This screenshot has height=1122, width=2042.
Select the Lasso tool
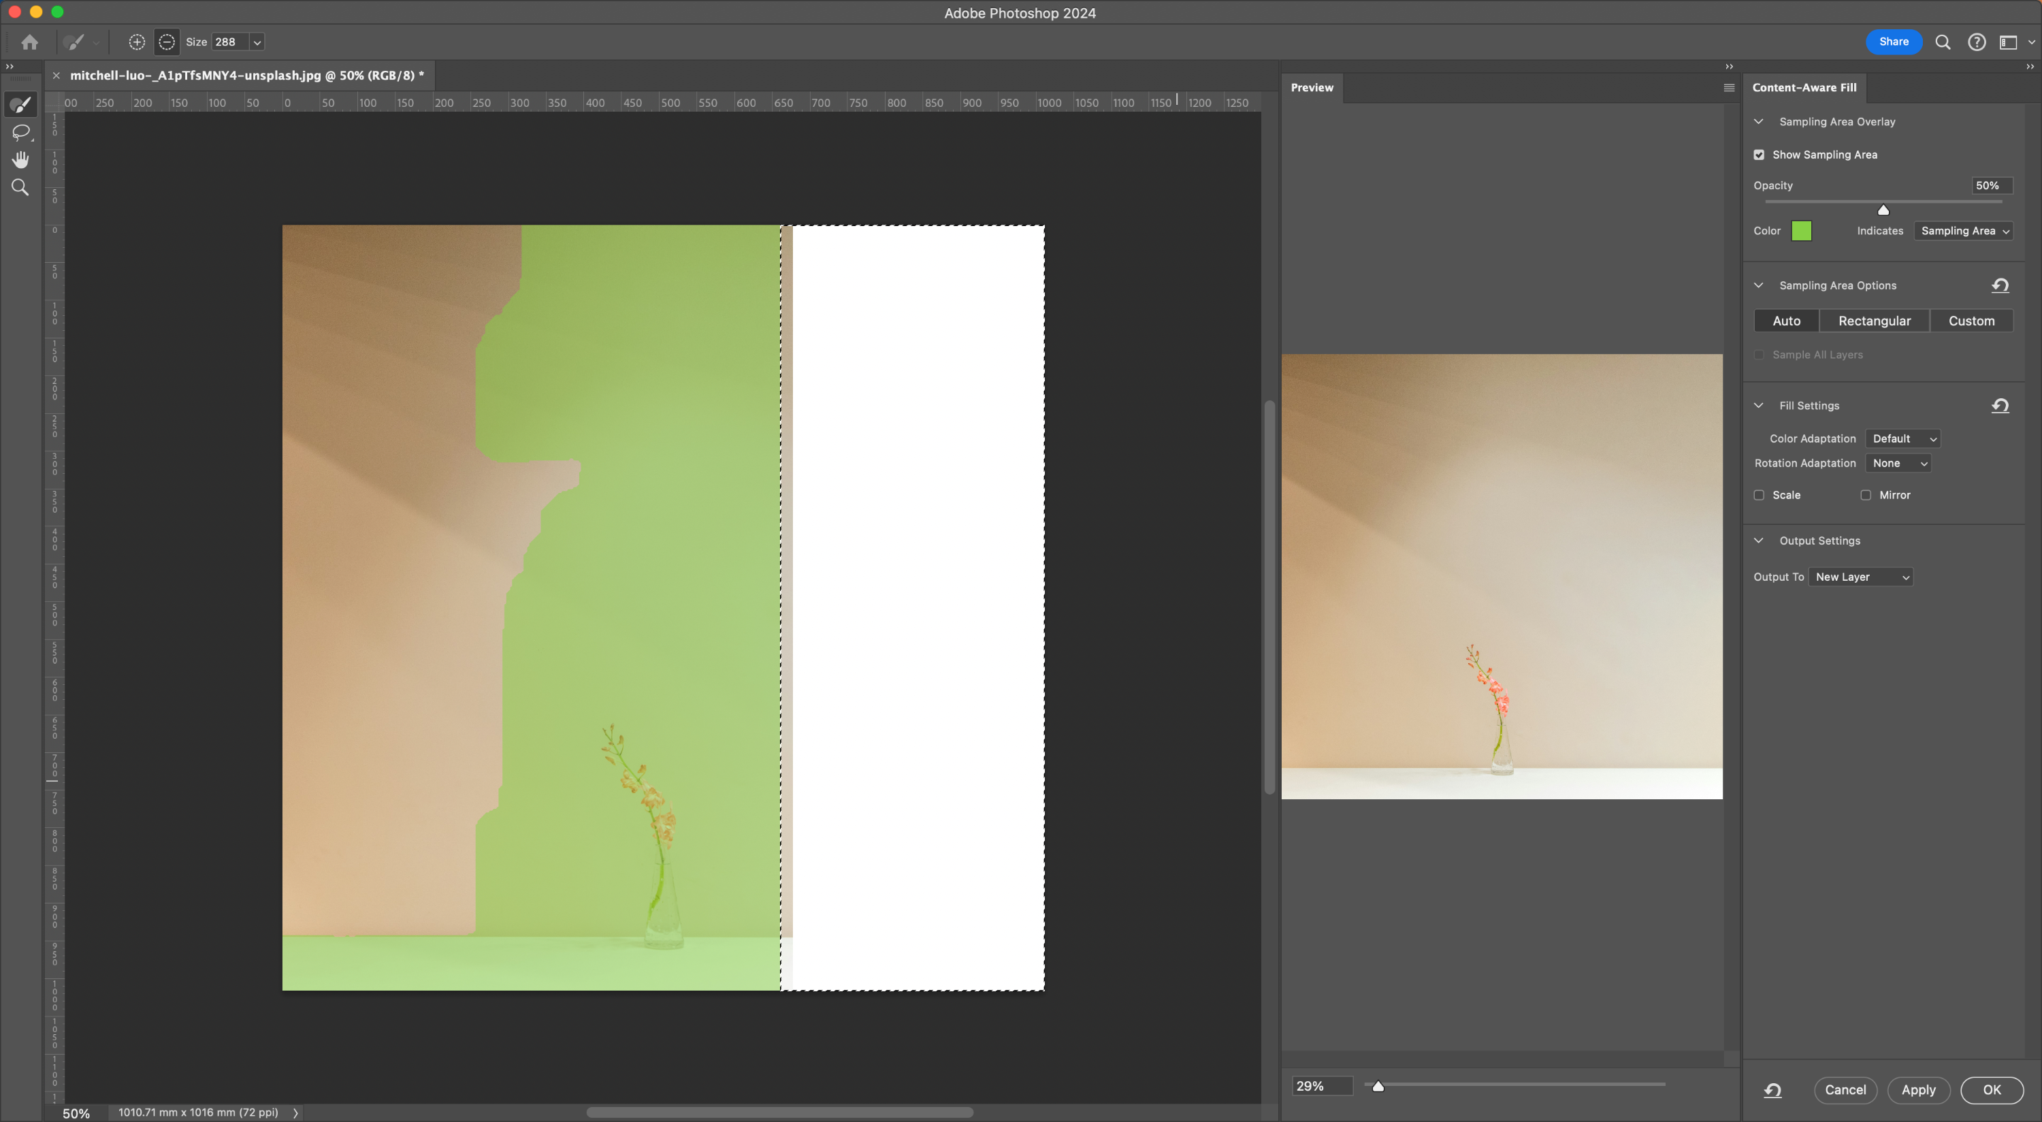pos(20,132)
